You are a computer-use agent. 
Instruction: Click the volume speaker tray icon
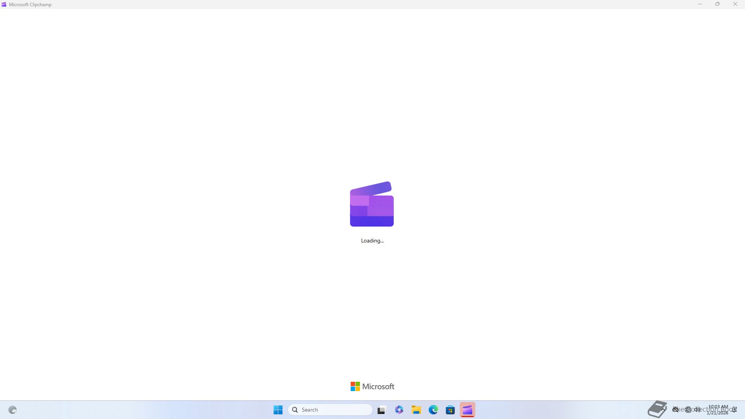pos(698,410)
